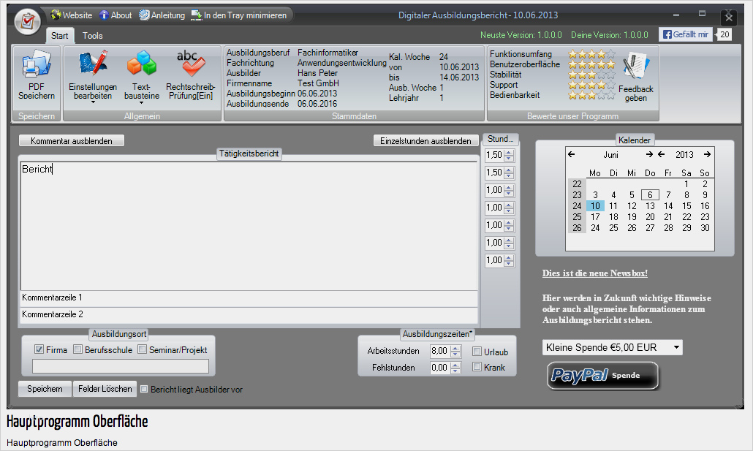
Task: Click the PDF Speichern icon
Action: 36,65
